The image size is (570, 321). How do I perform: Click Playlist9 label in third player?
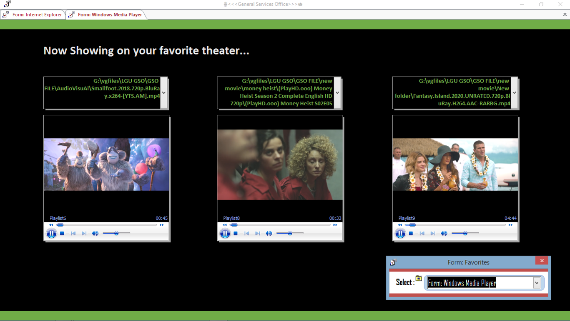pos(407,218)
